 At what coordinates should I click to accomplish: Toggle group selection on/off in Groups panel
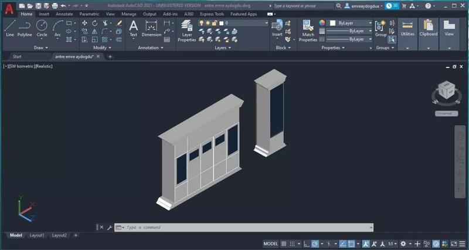[x=392, y=39]
